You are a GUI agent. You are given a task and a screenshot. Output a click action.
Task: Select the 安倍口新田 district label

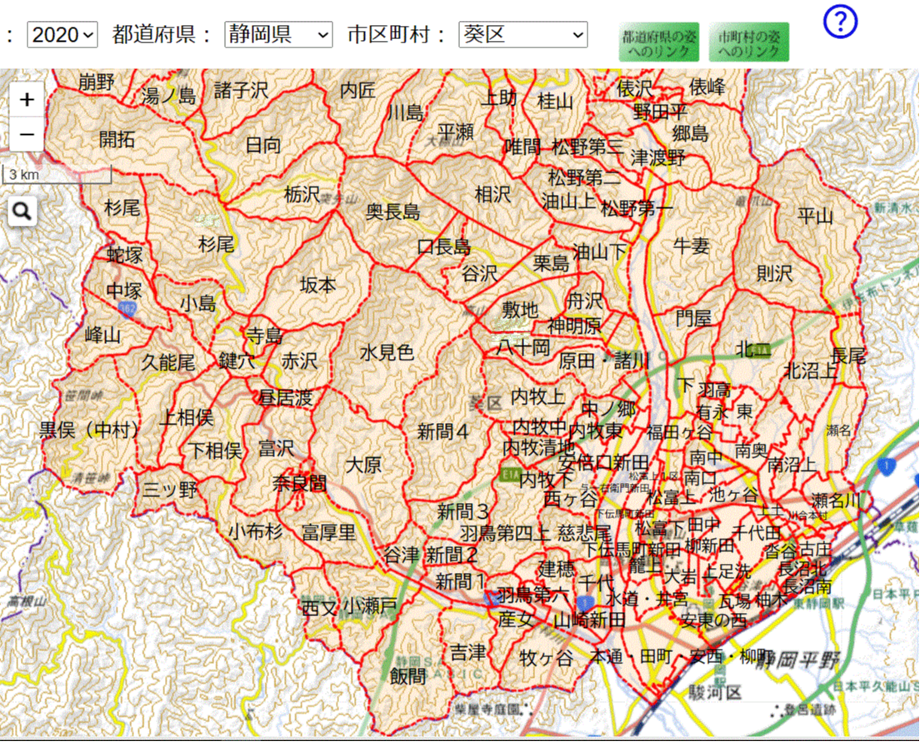[603, 462]
